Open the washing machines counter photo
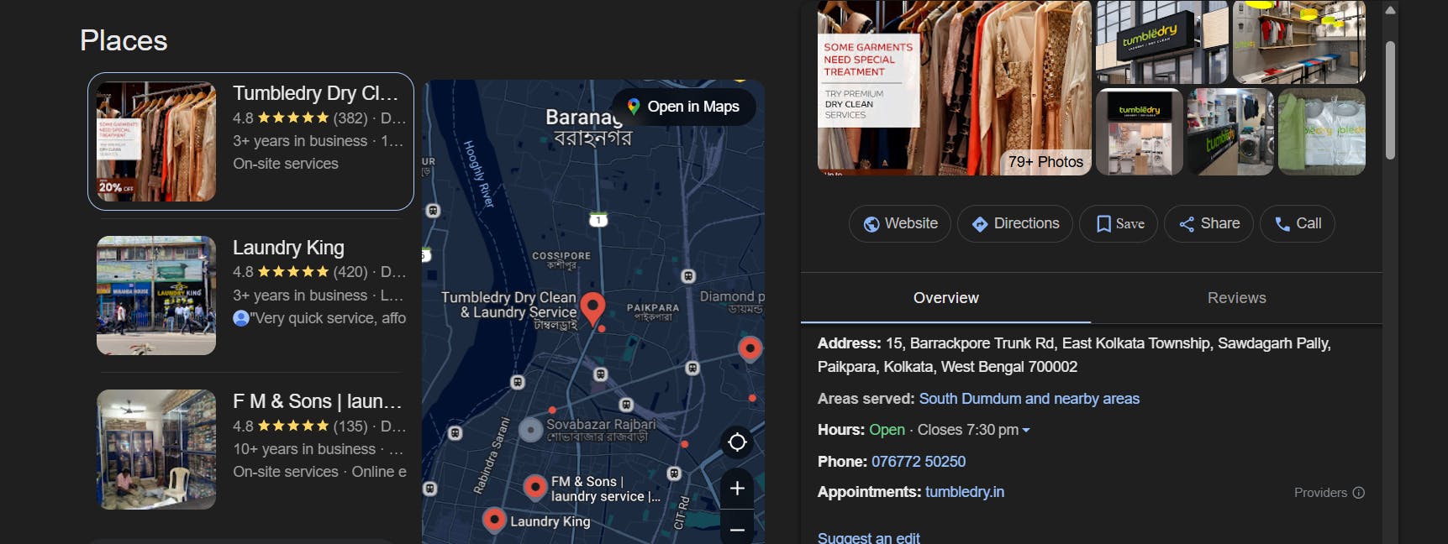This screenshot has width=1448, height=544. pos(1230,132)
